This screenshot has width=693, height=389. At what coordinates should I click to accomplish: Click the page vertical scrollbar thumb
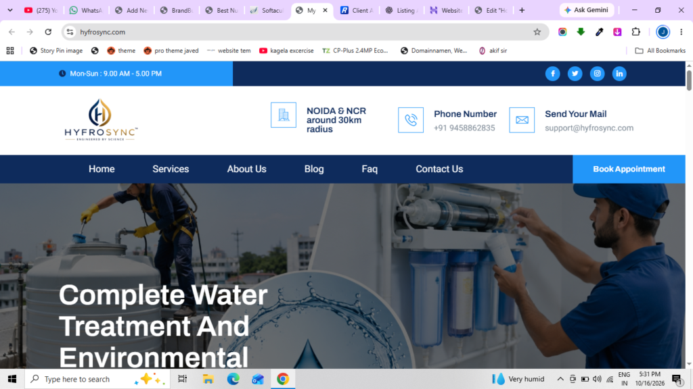coord(689,80)
